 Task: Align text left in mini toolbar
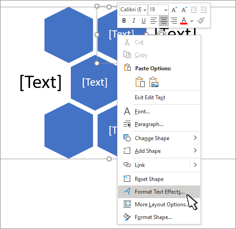tap(154, 20)
